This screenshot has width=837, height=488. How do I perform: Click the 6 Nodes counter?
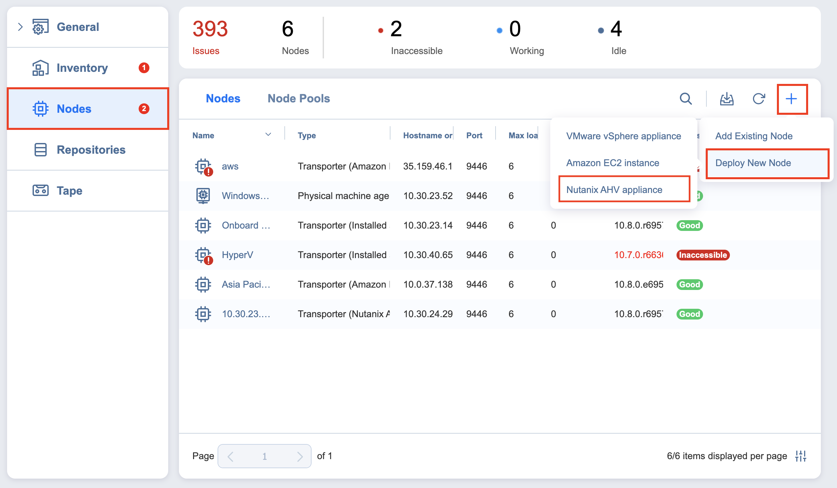click(x=295, y=37)
